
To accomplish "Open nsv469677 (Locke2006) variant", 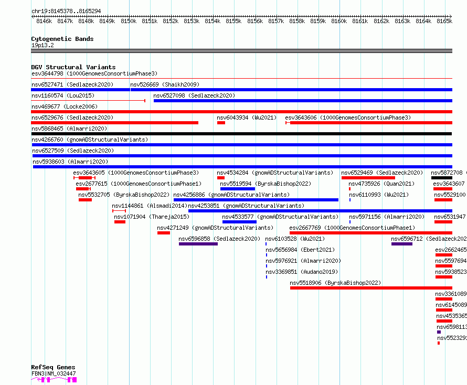I will pos(65,106).
